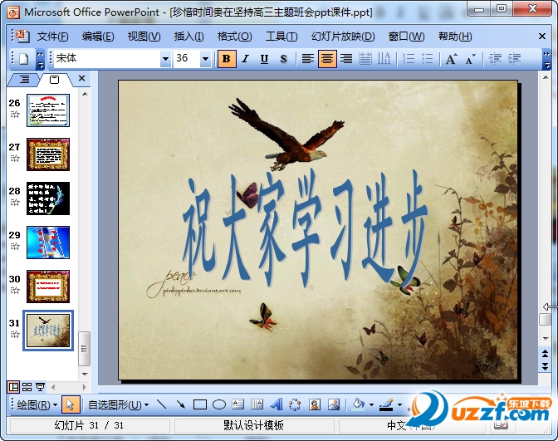Open the 工具(T) menu
This screenshot has height=441, width=558.
281,37
